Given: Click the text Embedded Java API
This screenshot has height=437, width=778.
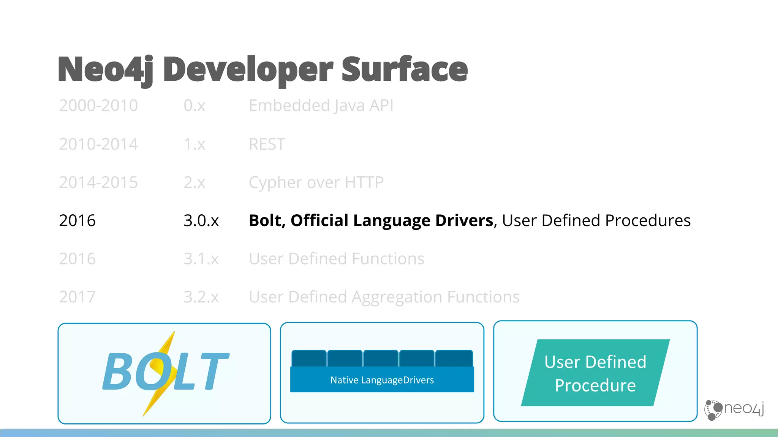Looking at the screenshot, I should (x=321, y=106).
